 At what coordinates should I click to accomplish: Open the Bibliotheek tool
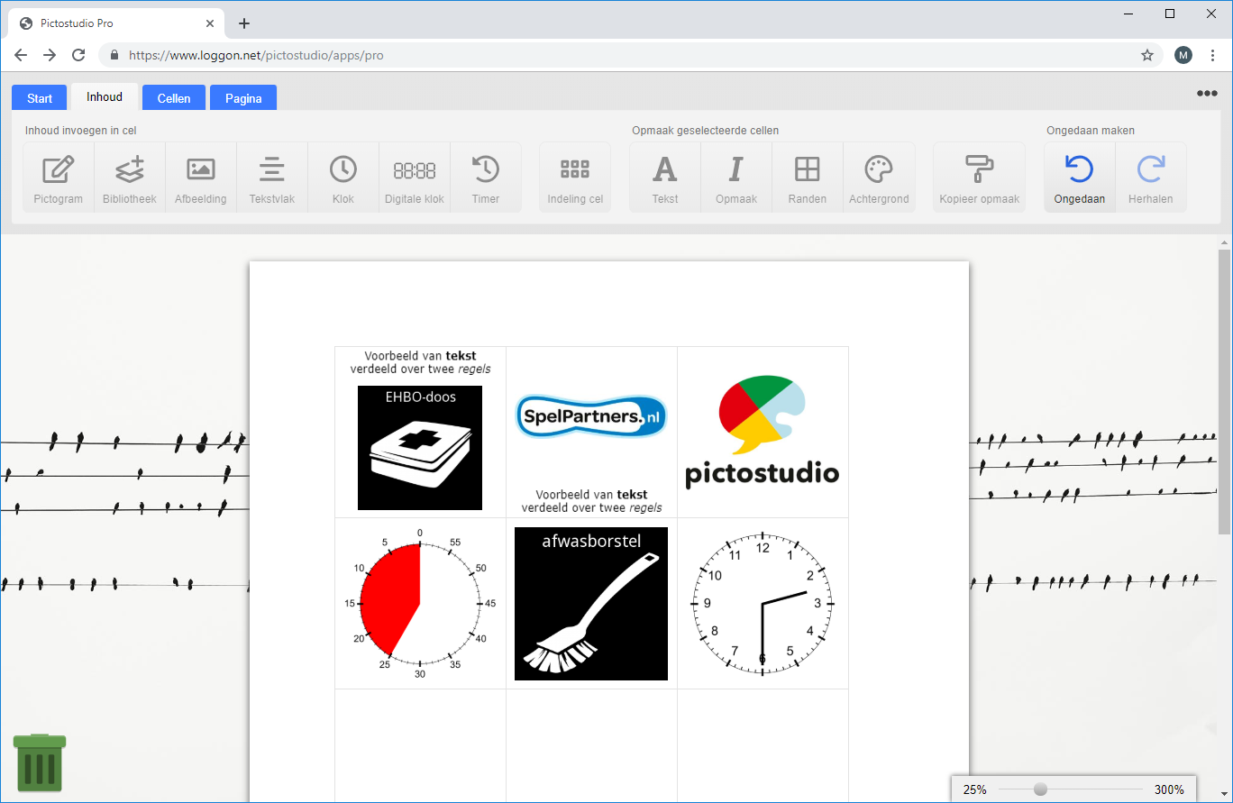pyautogui.click(x=129, y=177)
